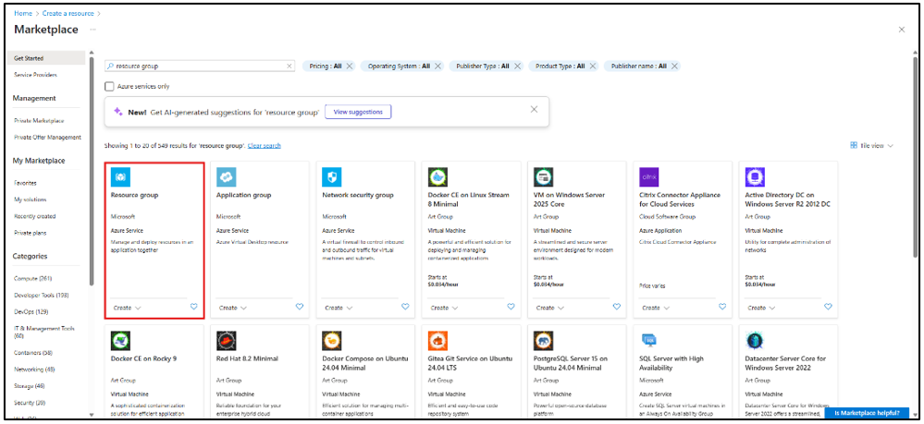Click the Application group tile icon
Viewport: 924px width, 424px height.
[227, 176]
